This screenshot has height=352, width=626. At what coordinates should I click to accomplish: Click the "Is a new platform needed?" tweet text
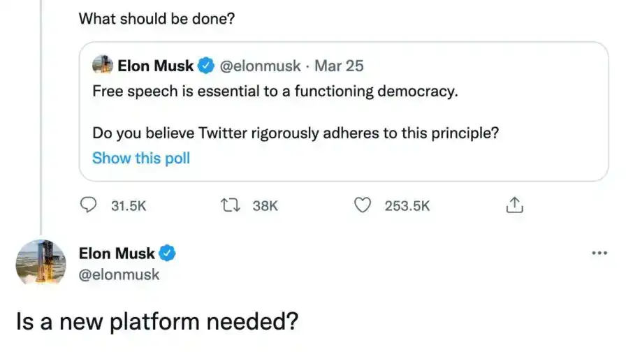pyautogui.click(x=157, y=321)
